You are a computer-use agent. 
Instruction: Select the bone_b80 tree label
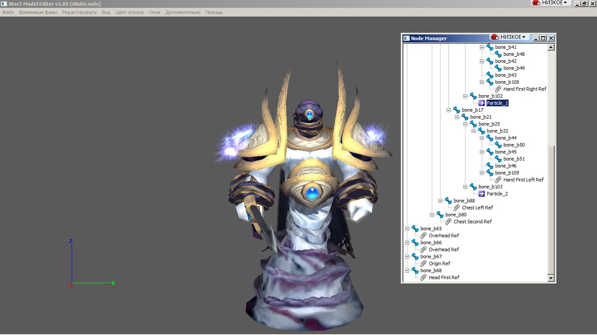[456, 215]
